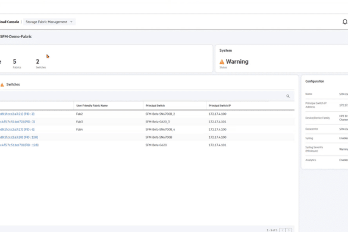Image resolution: width=348 pixels, height=232 pixels.
Task: Open the c4f57c51dd70 FID : 128 link
Action: [19, 145]
